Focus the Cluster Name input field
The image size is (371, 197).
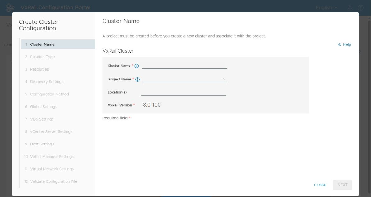click(x=184, y=66)
